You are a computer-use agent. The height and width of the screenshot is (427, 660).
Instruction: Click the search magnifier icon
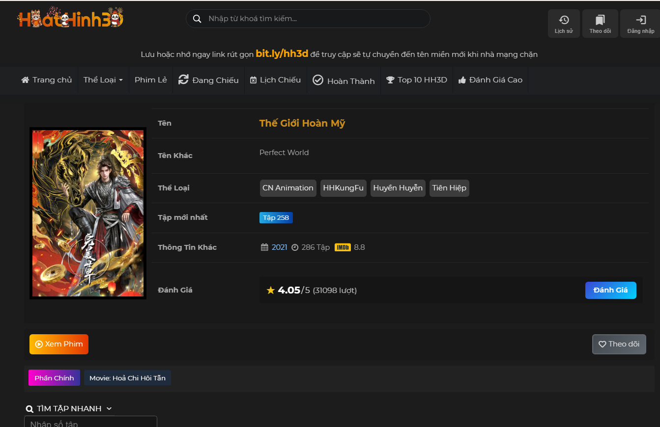pyautogui.click(x=197, y=19)
